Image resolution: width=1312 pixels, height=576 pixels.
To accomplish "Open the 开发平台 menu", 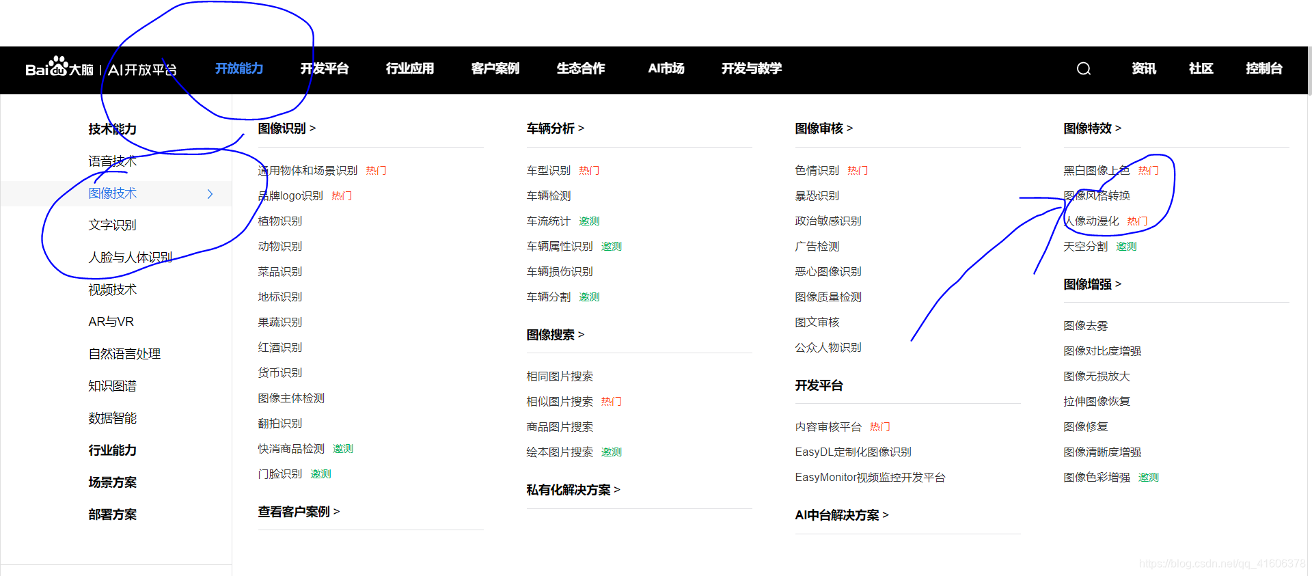I will tap(325, 68).
